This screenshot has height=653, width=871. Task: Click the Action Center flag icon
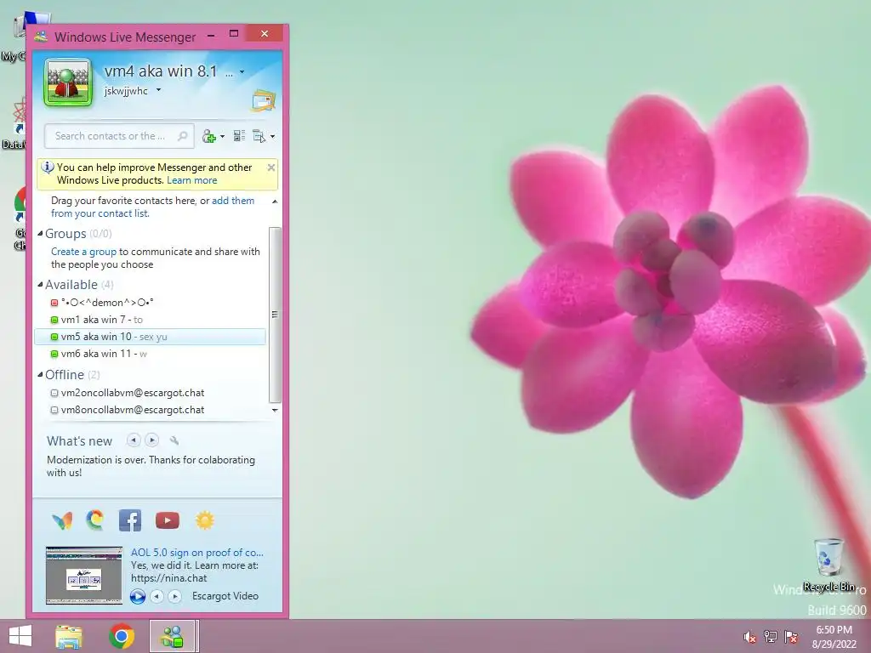click(791, 637)
